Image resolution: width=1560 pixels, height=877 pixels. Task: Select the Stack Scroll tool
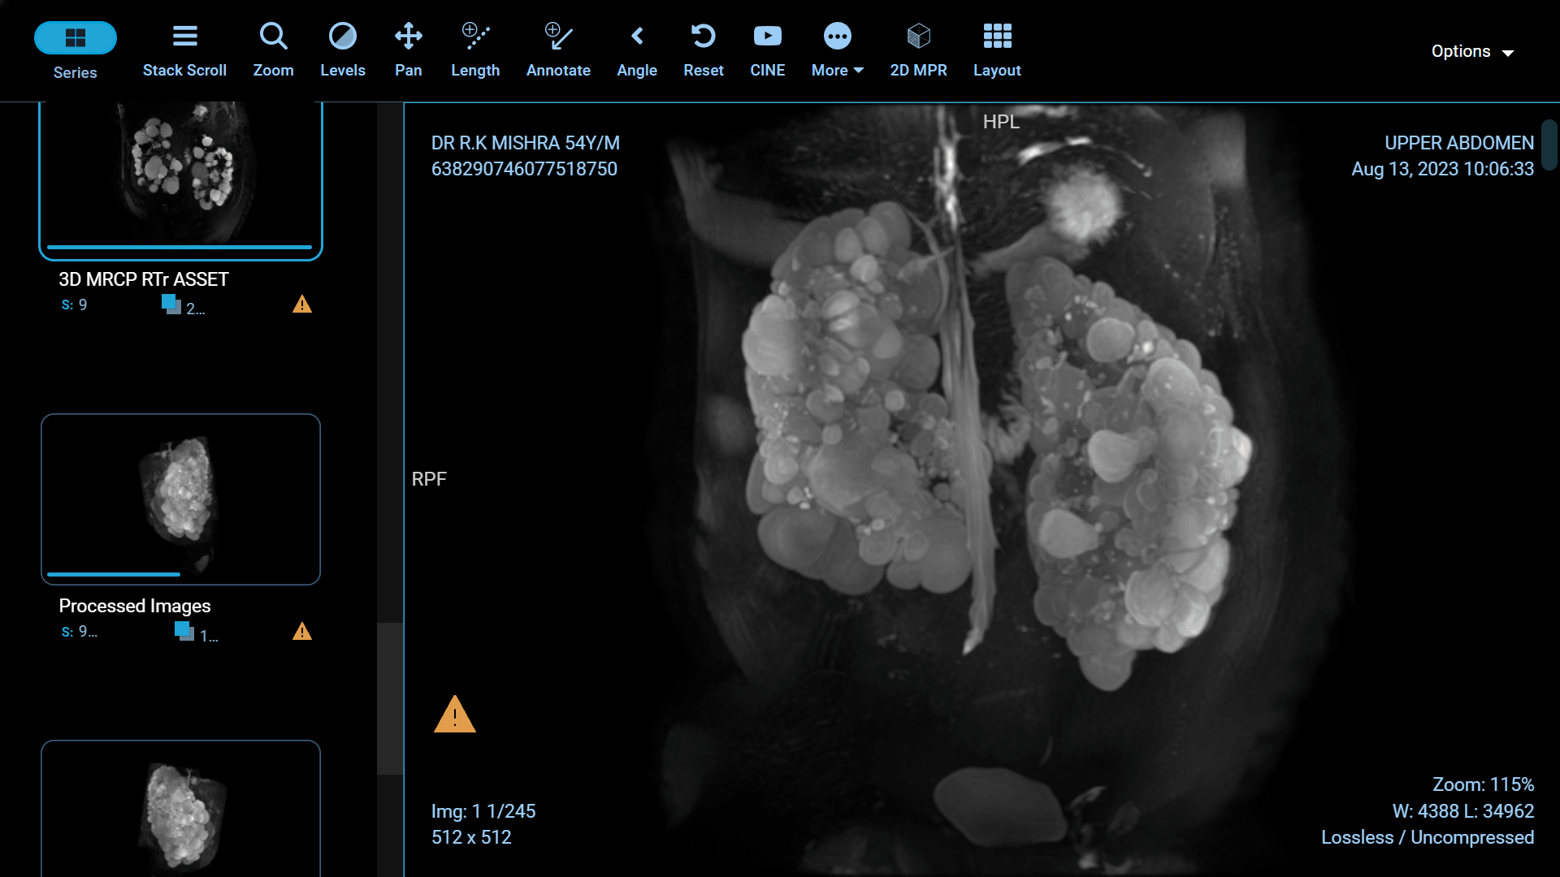[184, 49]
